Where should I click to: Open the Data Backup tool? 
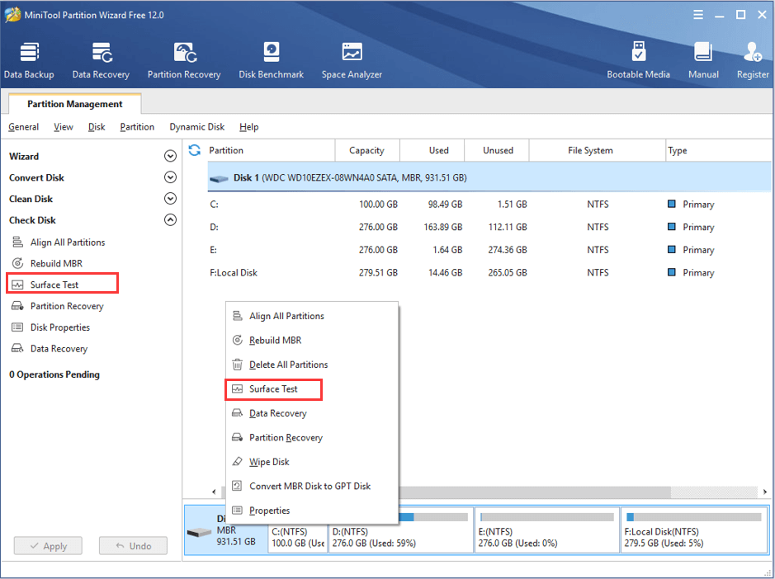29,60
